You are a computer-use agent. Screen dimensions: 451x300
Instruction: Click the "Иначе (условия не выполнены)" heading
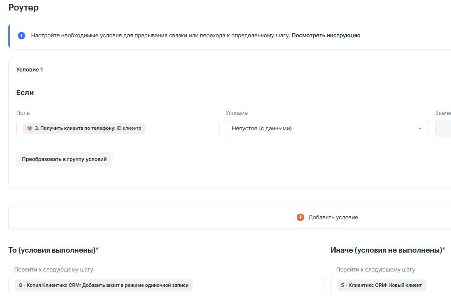point(387,250)
